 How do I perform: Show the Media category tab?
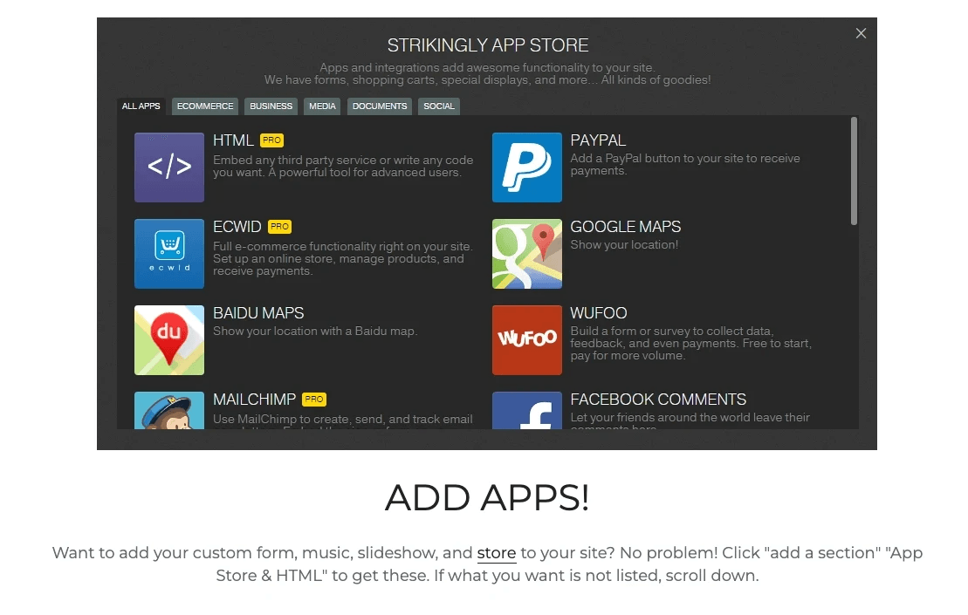322,106
